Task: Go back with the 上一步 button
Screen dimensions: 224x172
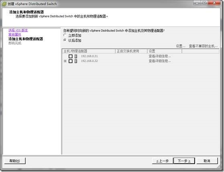Action: pyautogui.click(x=163, y=161)
